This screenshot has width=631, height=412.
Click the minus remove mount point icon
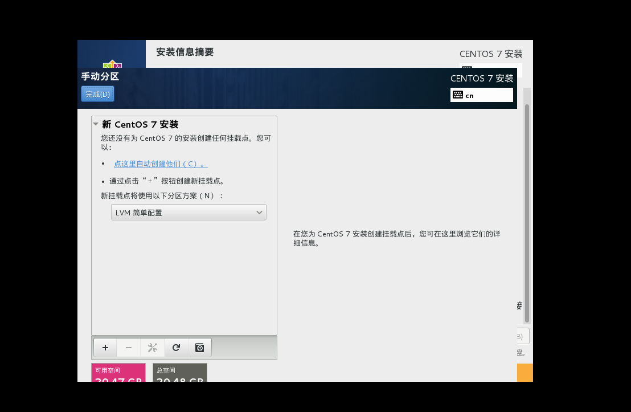(129, 348)
